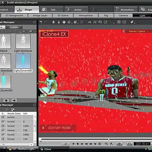Play the animation

point(73,144)
